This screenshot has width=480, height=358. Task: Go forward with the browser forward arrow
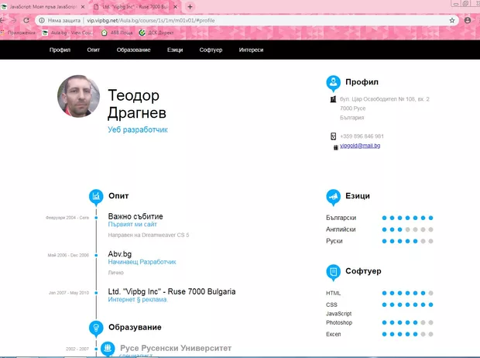[14, 20]
